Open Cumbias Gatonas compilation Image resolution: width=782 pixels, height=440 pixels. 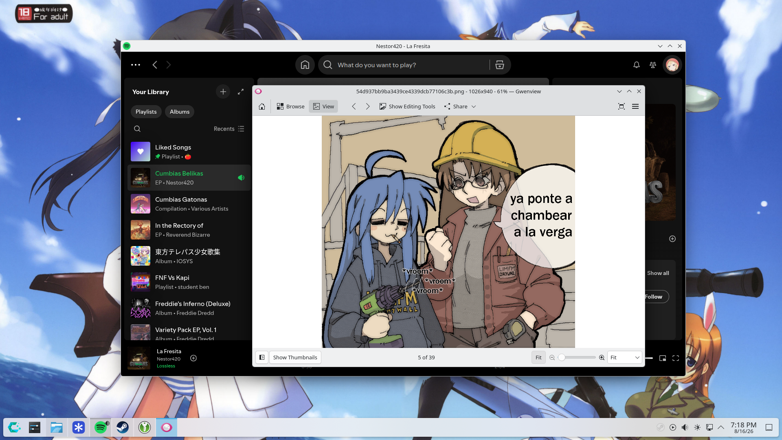(189, 204)
